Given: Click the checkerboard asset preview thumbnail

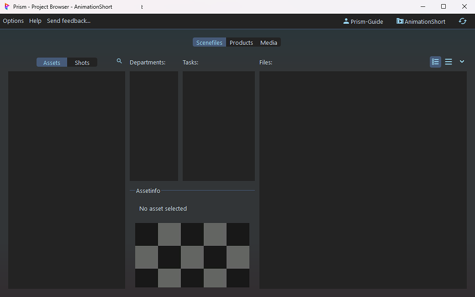Looking at the screenshot, I should pos(192,255).
